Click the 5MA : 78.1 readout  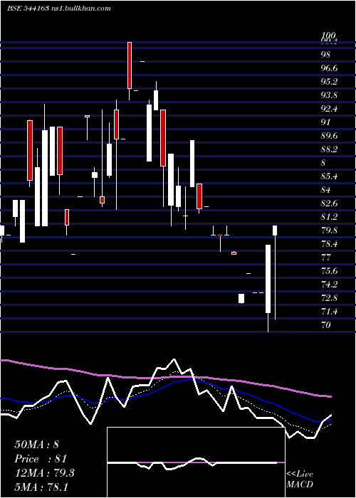click(x=41, y=487)
